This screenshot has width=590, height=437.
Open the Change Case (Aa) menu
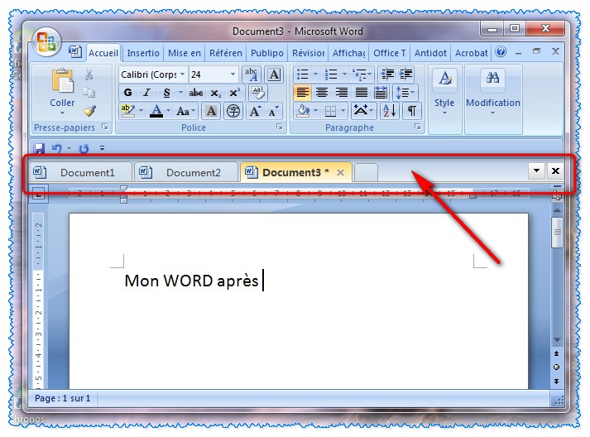click(x=186, y=111)
